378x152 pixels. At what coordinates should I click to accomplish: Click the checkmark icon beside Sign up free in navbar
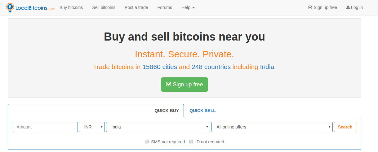click(310, 7)
